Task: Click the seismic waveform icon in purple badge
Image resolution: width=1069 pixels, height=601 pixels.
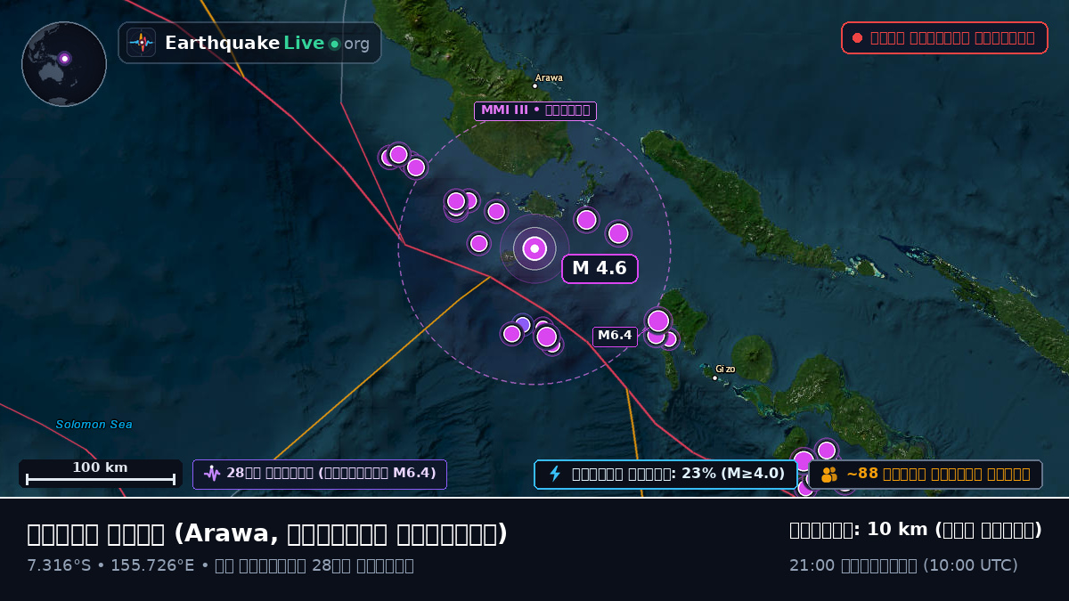Action: pos(212,474)
